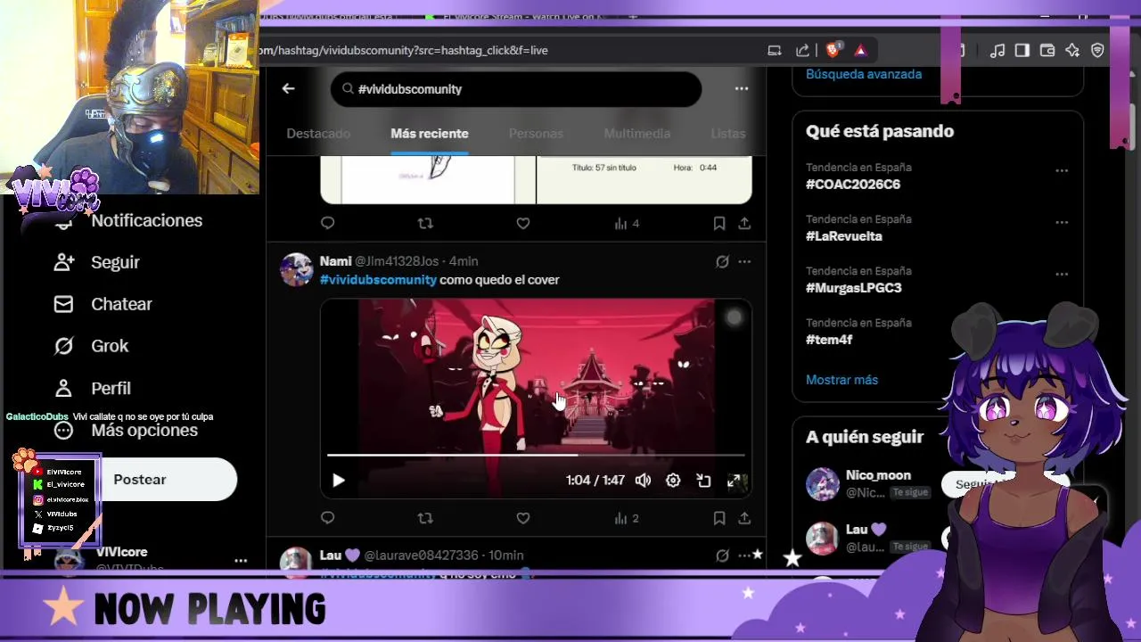Open trend #LaRevuelta
This screenshot has width=1141, height=642.
844,236
